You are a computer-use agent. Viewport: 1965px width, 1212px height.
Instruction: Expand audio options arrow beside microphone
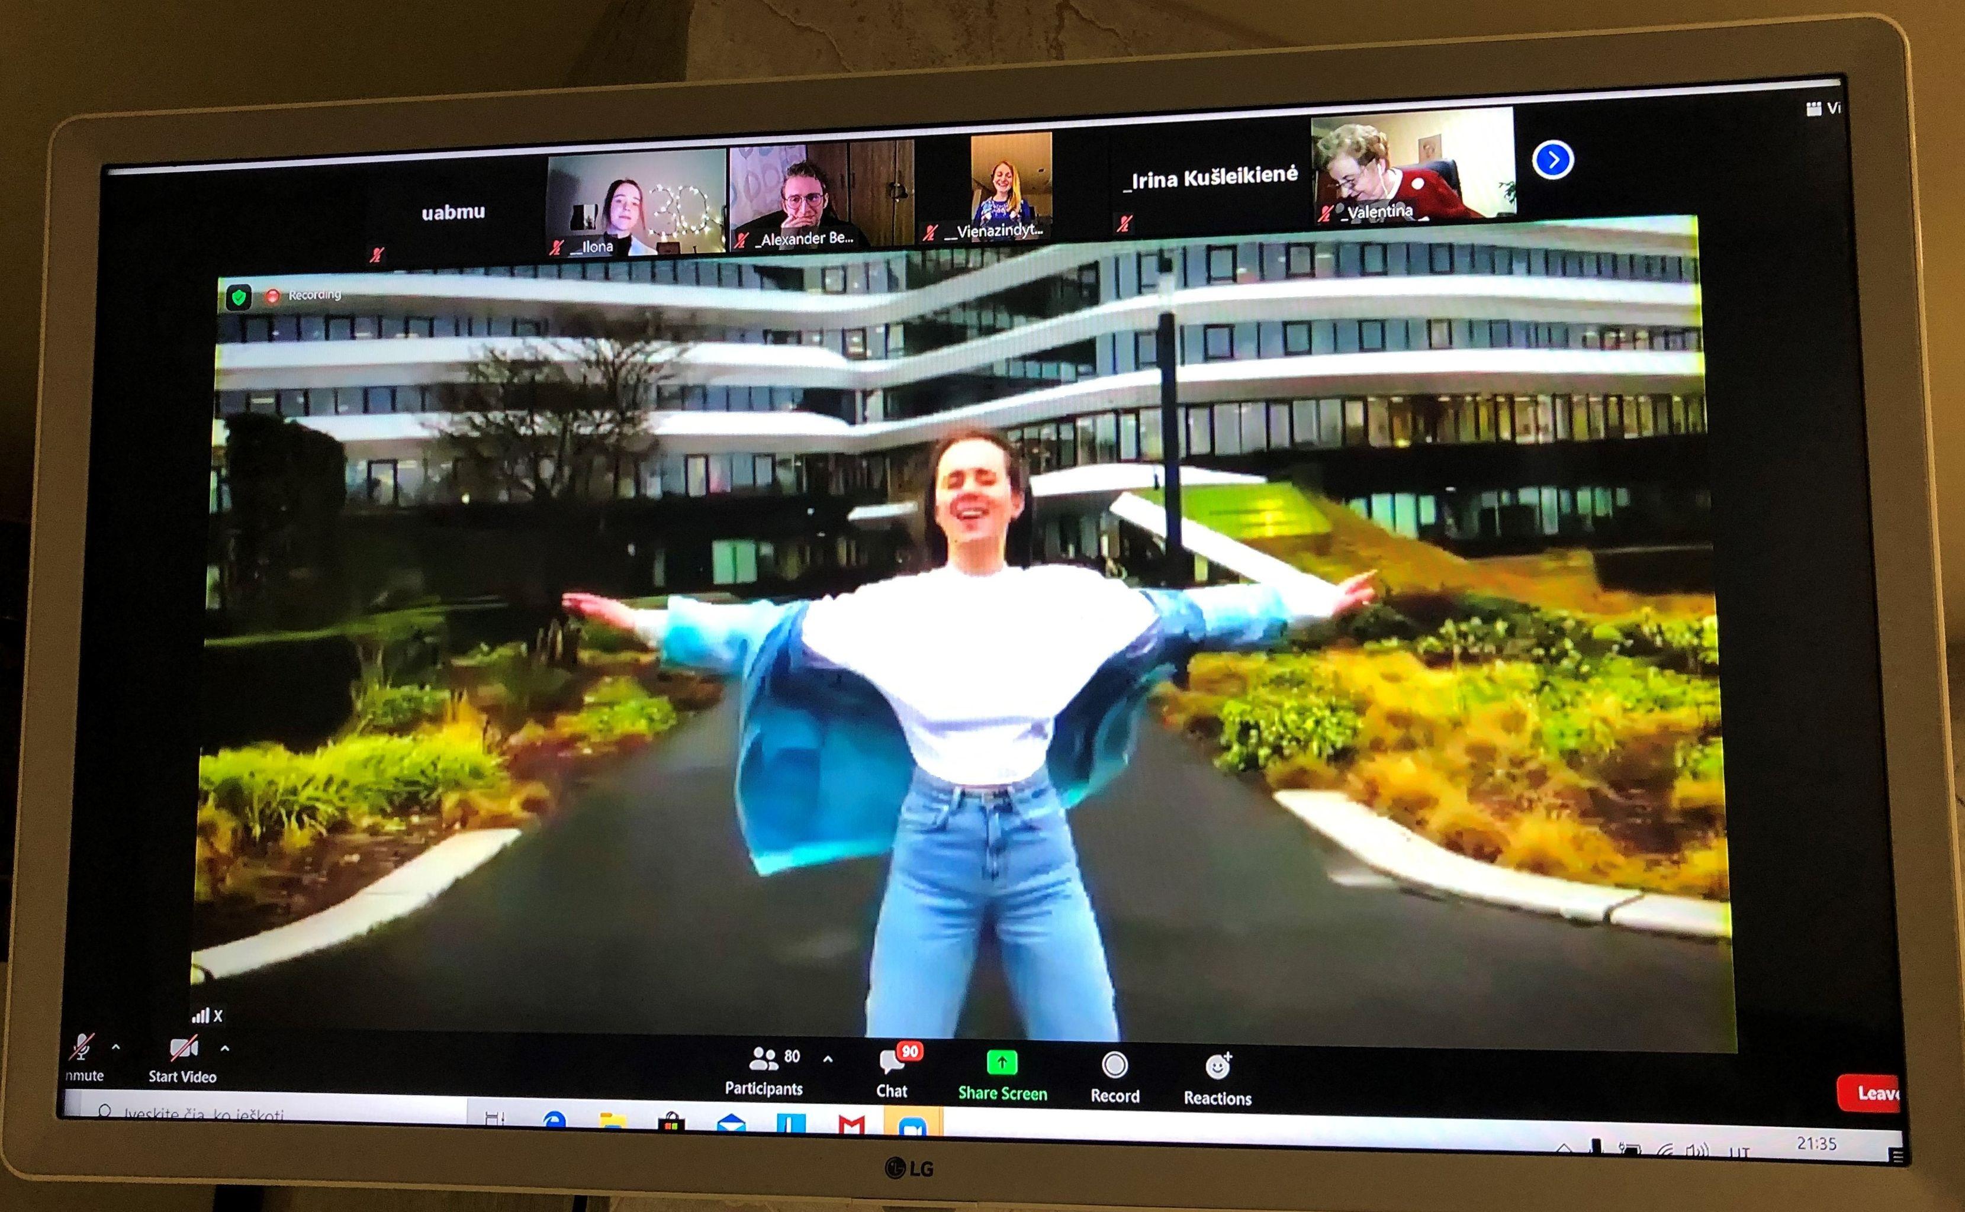tap(116, 1047)
